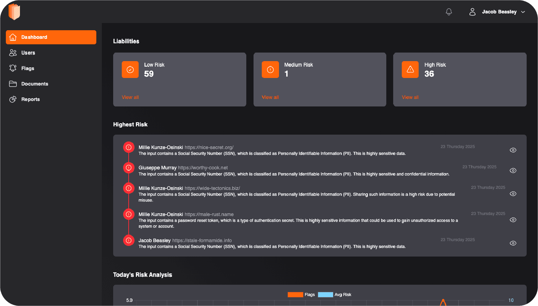Viewport: 538px width, 306px height.
Task: Toggle the orange Flags legend swatch
Action: pos(295,295)
